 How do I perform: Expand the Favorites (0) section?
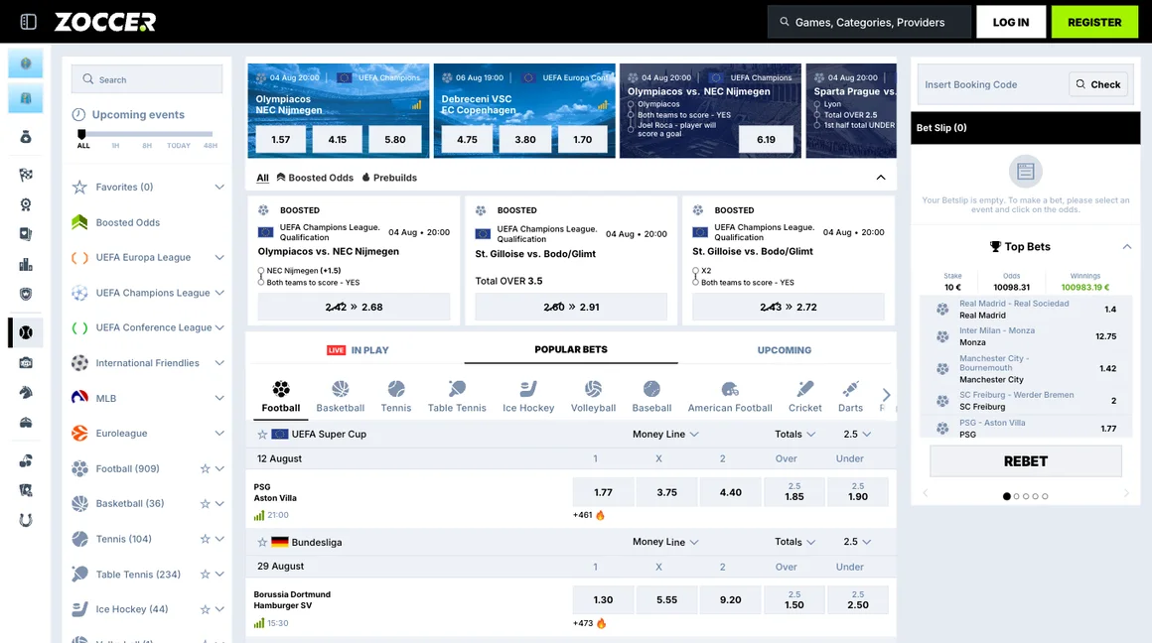[x=218, y=188]
